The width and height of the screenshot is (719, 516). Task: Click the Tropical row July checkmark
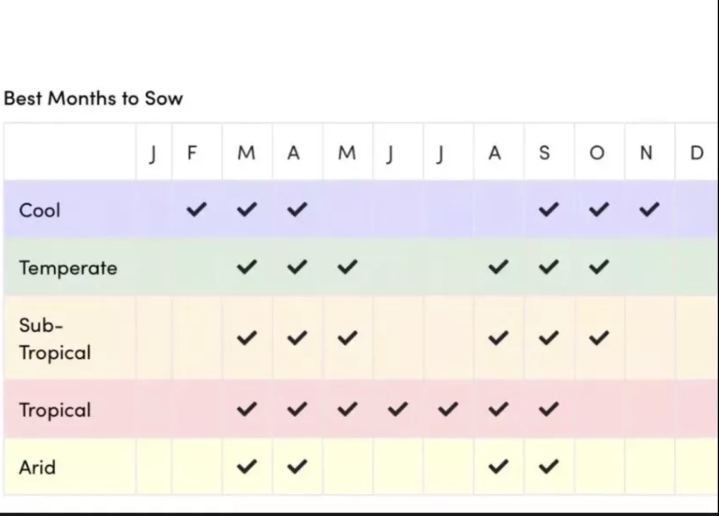click(448, 410)
